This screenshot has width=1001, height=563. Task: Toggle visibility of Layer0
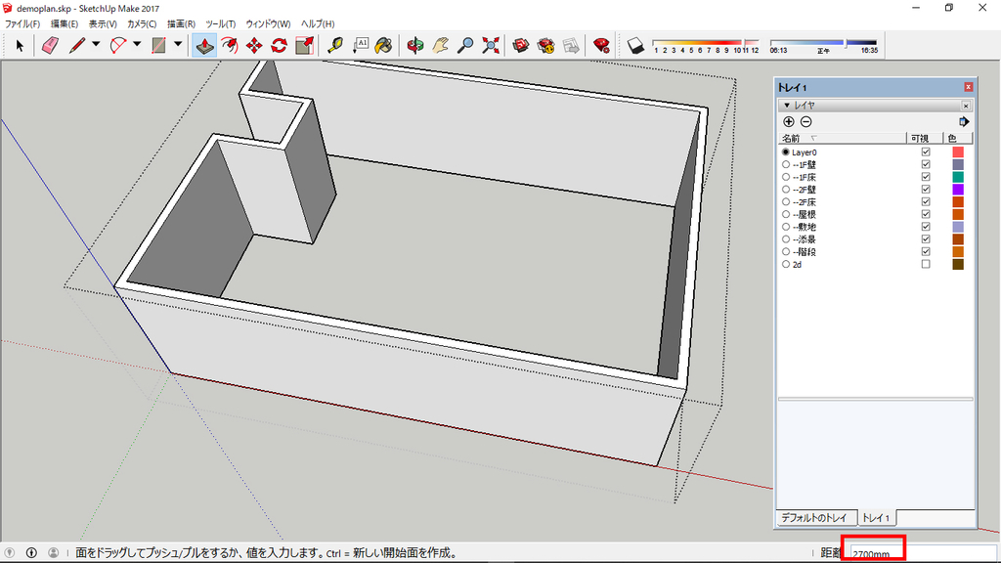(926, 152)
